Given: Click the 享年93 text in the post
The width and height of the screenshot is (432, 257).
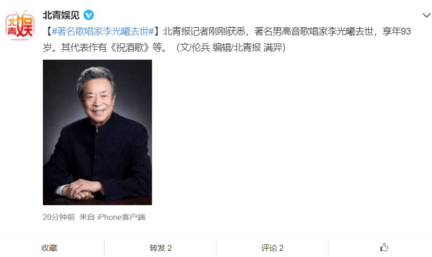Looking at the screenshot, I should [x=396, y=31].
